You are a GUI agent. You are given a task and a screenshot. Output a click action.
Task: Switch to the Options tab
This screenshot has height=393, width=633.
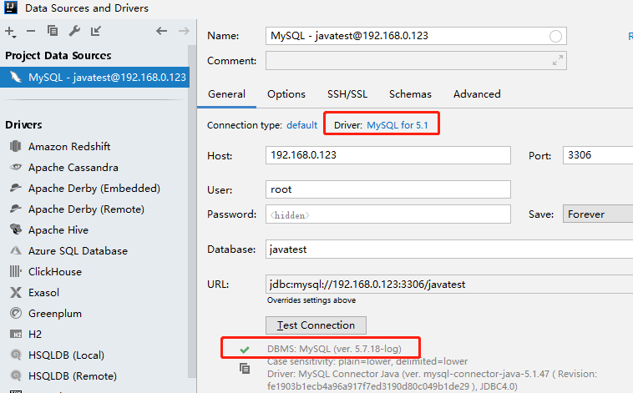click(x=286, y=94)
